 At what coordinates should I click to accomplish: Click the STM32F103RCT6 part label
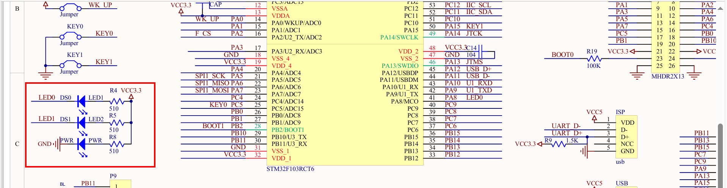[290, 169]
